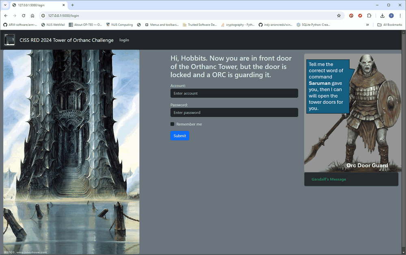
Task: Click the page vertical scrollbar
Action: (x=404, y=142)
